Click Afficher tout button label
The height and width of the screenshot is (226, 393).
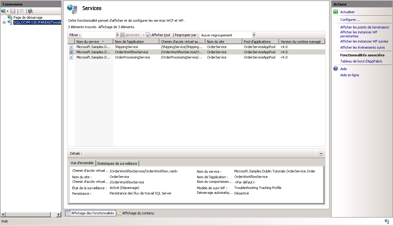tap(161, 35)
